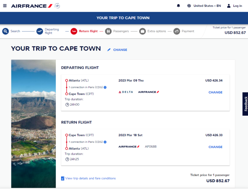The width and height of the screenshot is (248, 193).
Task: Click CHANGE for the return flight
Action: tap(215, 147)
